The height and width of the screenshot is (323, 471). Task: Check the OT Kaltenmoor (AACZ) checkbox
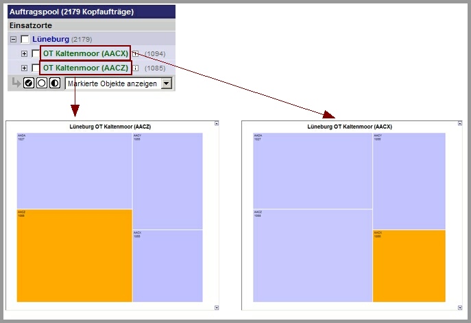click(x=36, y=68)
